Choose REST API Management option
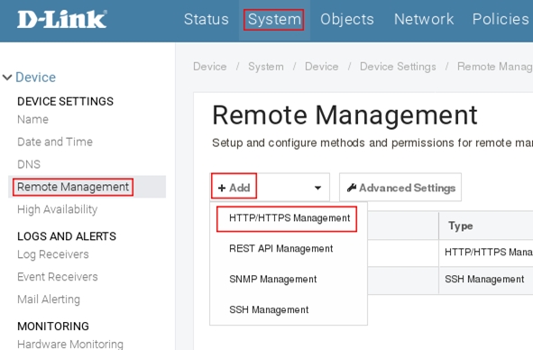The image size is (533, 350). (x=280, y=249)
